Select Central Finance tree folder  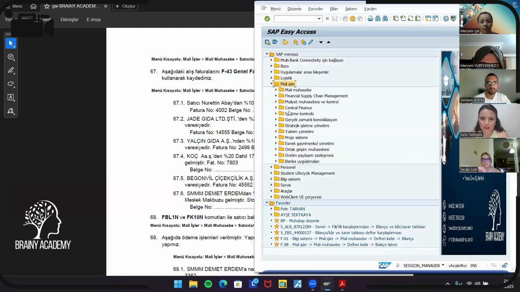[x=298, y=108]
